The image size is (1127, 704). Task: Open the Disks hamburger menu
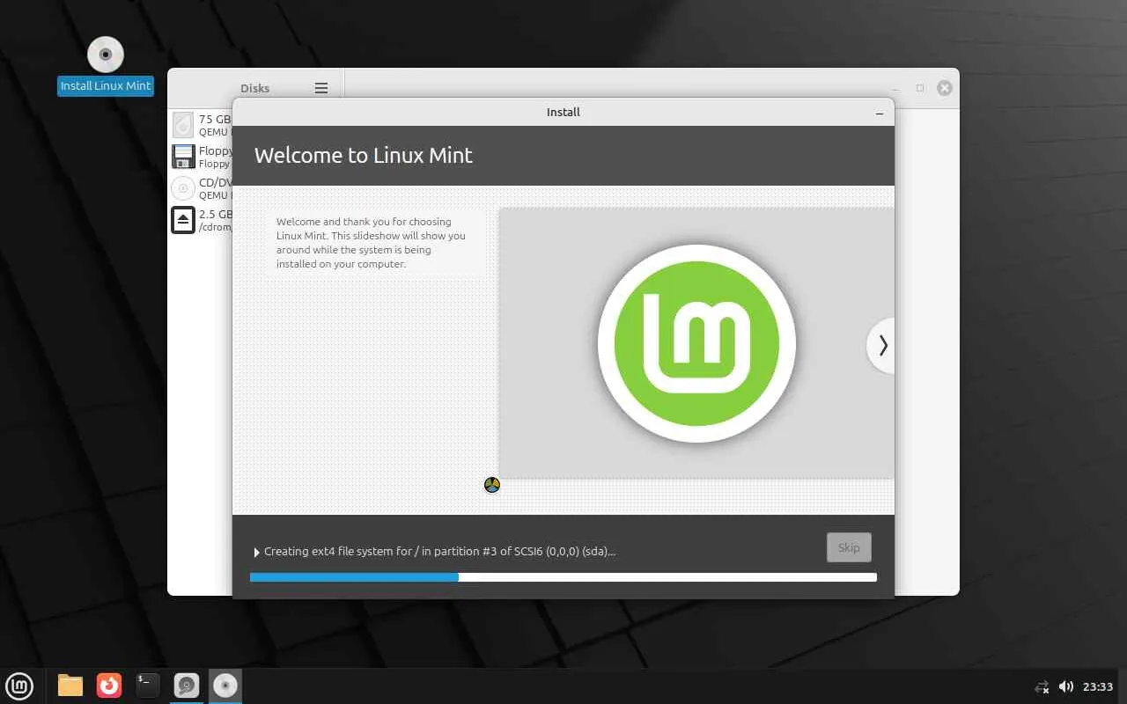point(321,88)
